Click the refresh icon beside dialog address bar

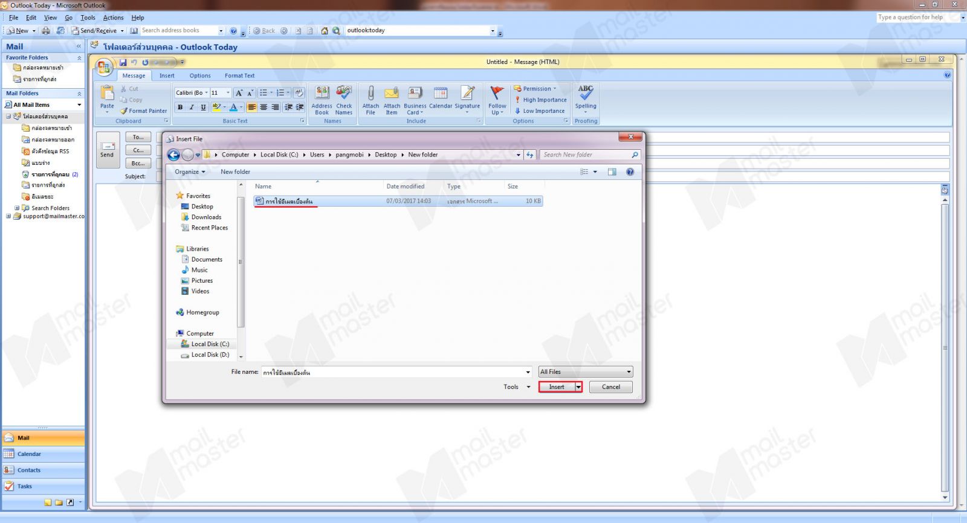click(530, 155)
